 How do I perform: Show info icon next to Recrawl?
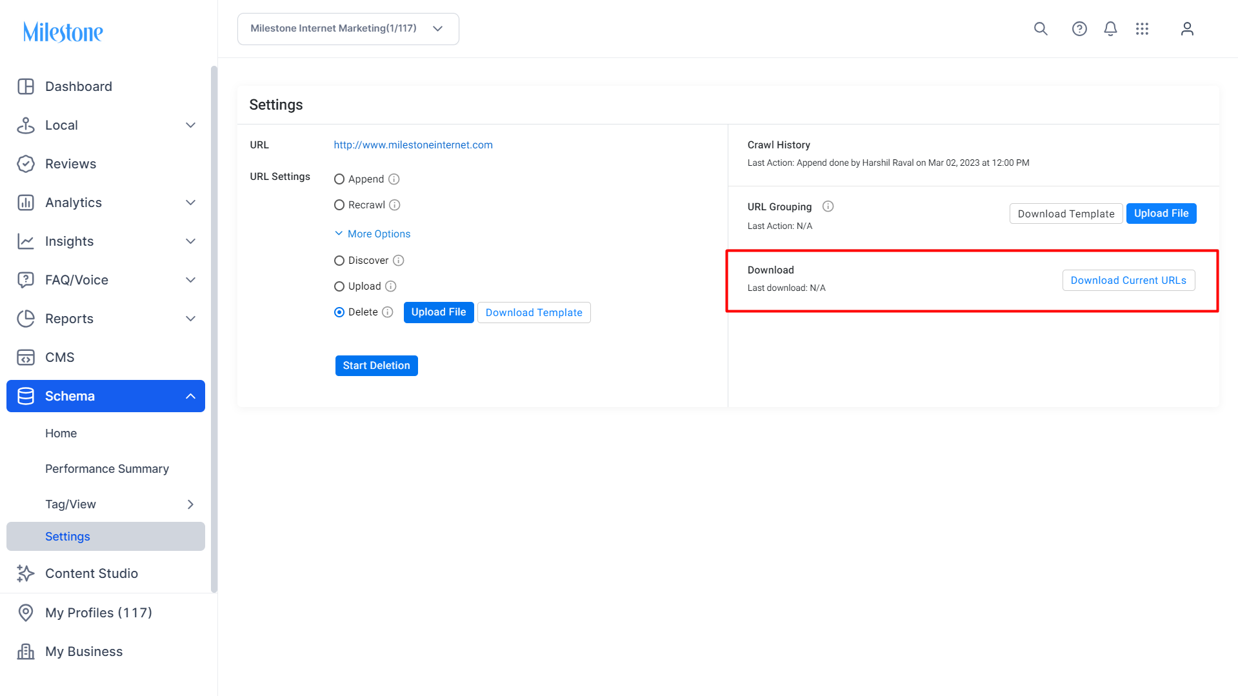[395, 205]
